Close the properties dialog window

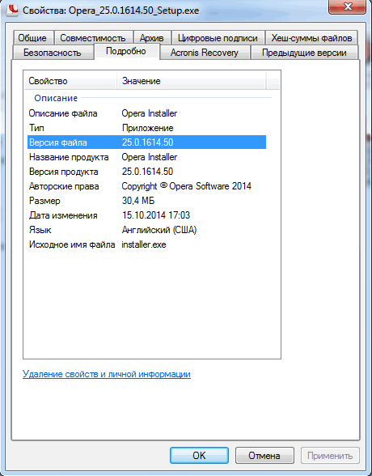click(x=347, y=6)
